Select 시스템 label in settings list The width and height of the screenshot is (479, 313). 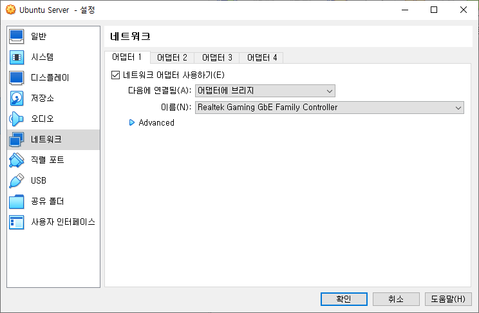42,57
